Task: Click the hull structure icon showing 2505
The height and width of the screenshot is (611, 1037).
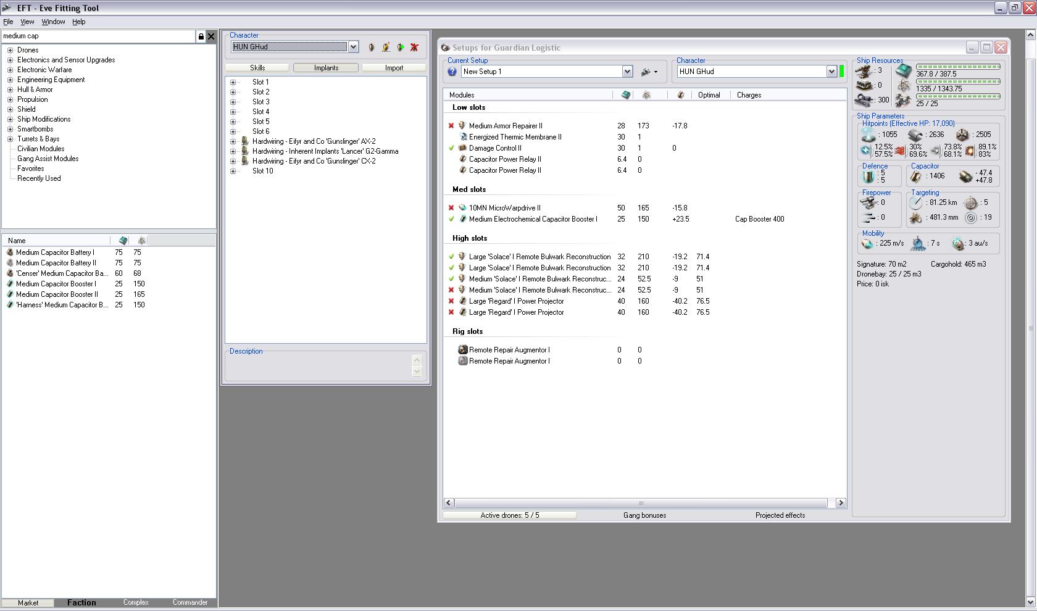Action: 962,135
